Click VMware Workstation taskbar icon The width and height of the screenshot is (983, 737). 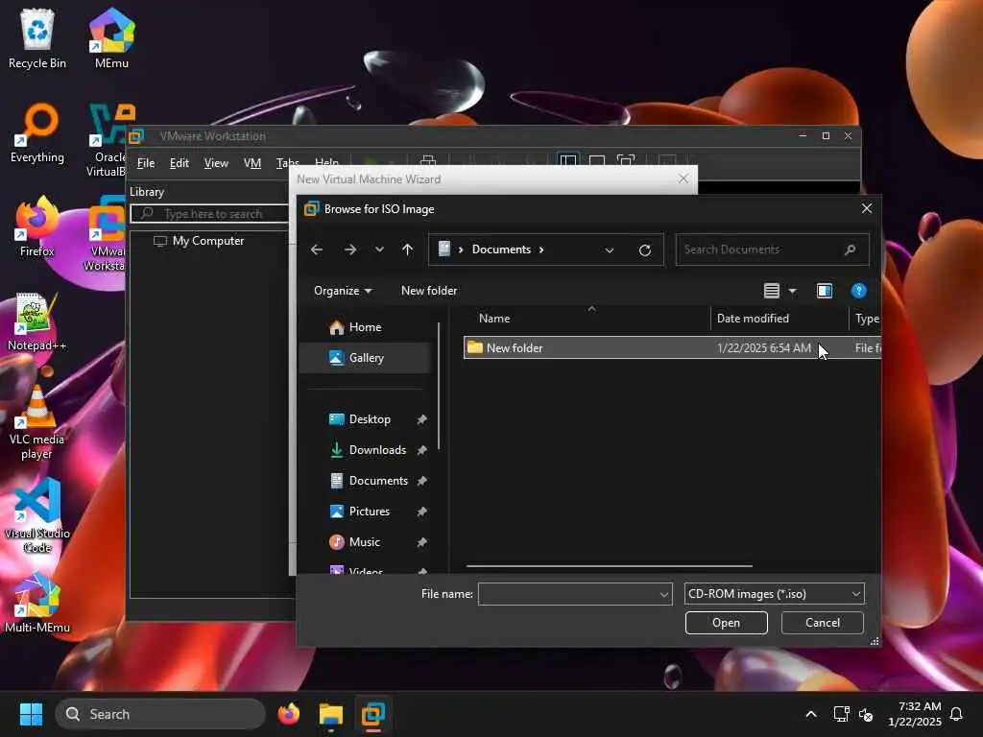(x=373, y=714)
